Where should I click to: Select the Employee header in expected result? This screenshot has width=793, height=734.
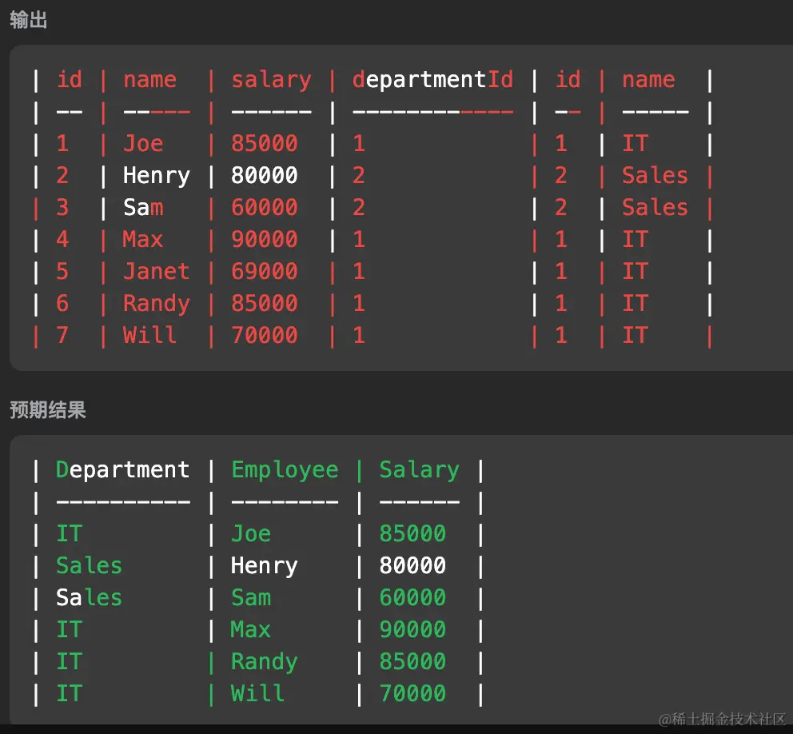285,470
